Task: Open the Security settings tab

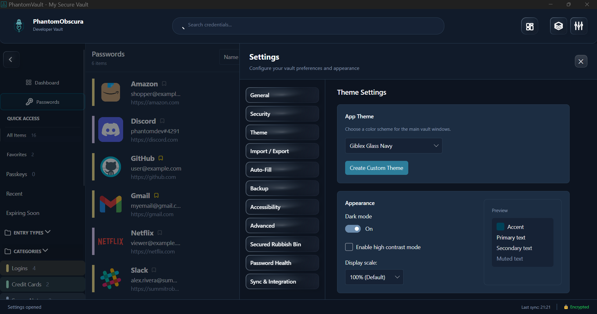Action: (x=282, y=114)
